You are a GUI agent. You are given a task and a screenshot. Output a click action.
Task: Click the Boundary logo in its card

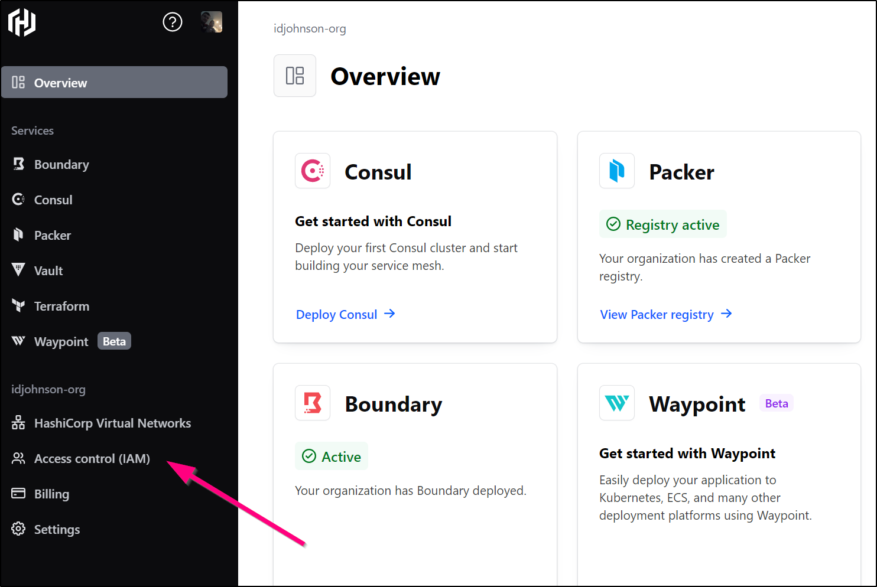pos(313,403)
